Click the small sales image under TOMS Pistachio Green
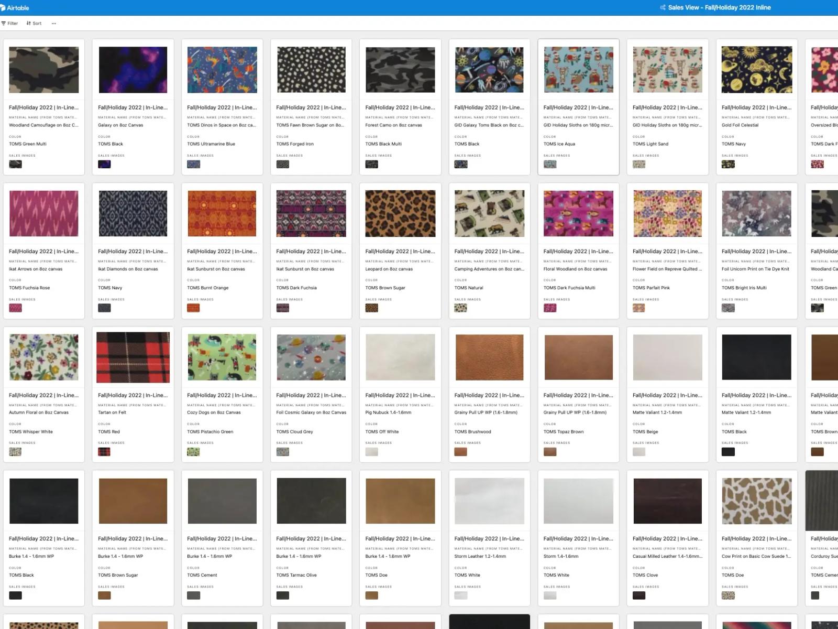 (x=194, y=452)
